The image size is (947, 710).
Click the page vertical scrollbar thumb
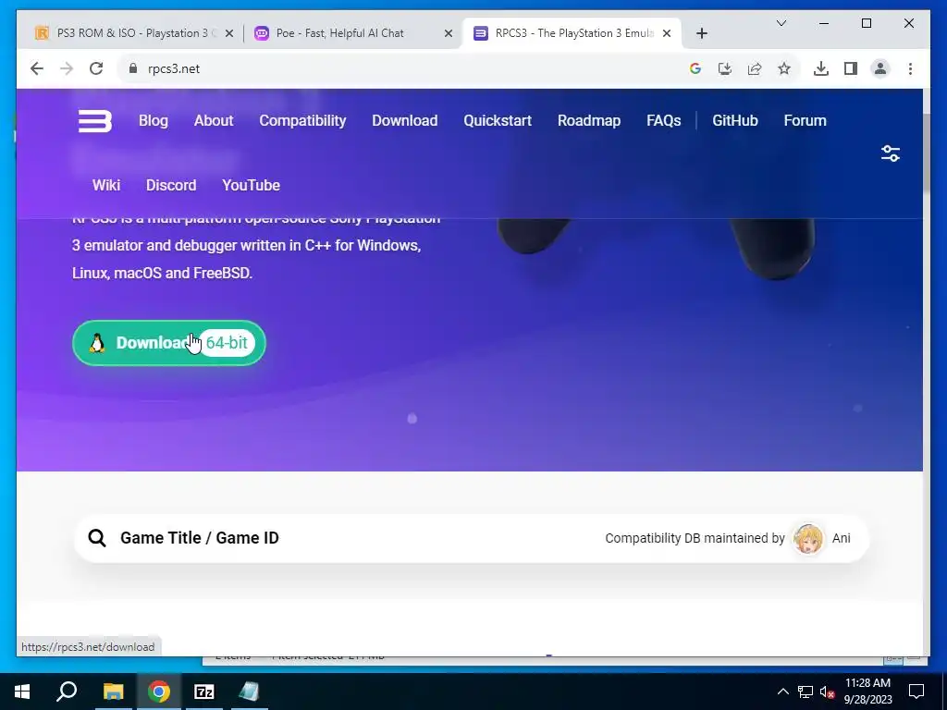pos(927,153)
